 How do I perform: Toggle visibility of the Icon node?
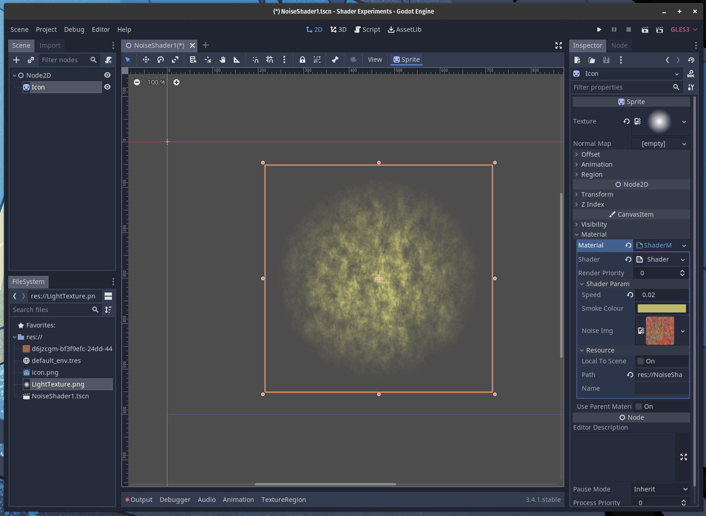[107, 87]
